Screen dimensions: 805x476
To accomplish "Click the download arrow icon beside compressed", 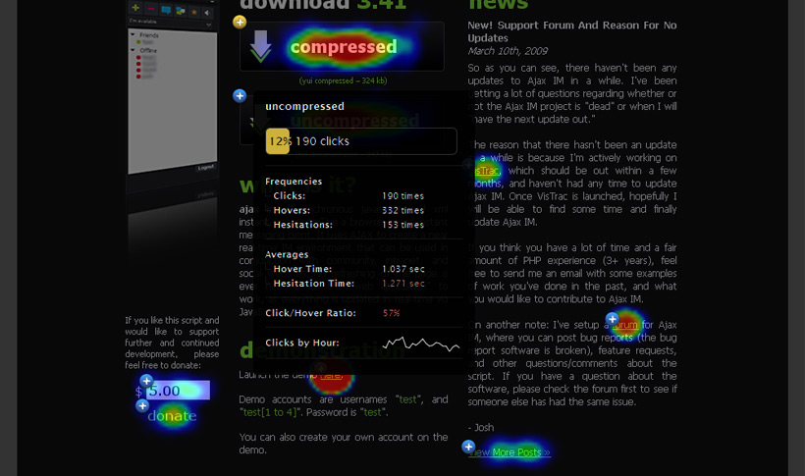I will tap(261, 46).
